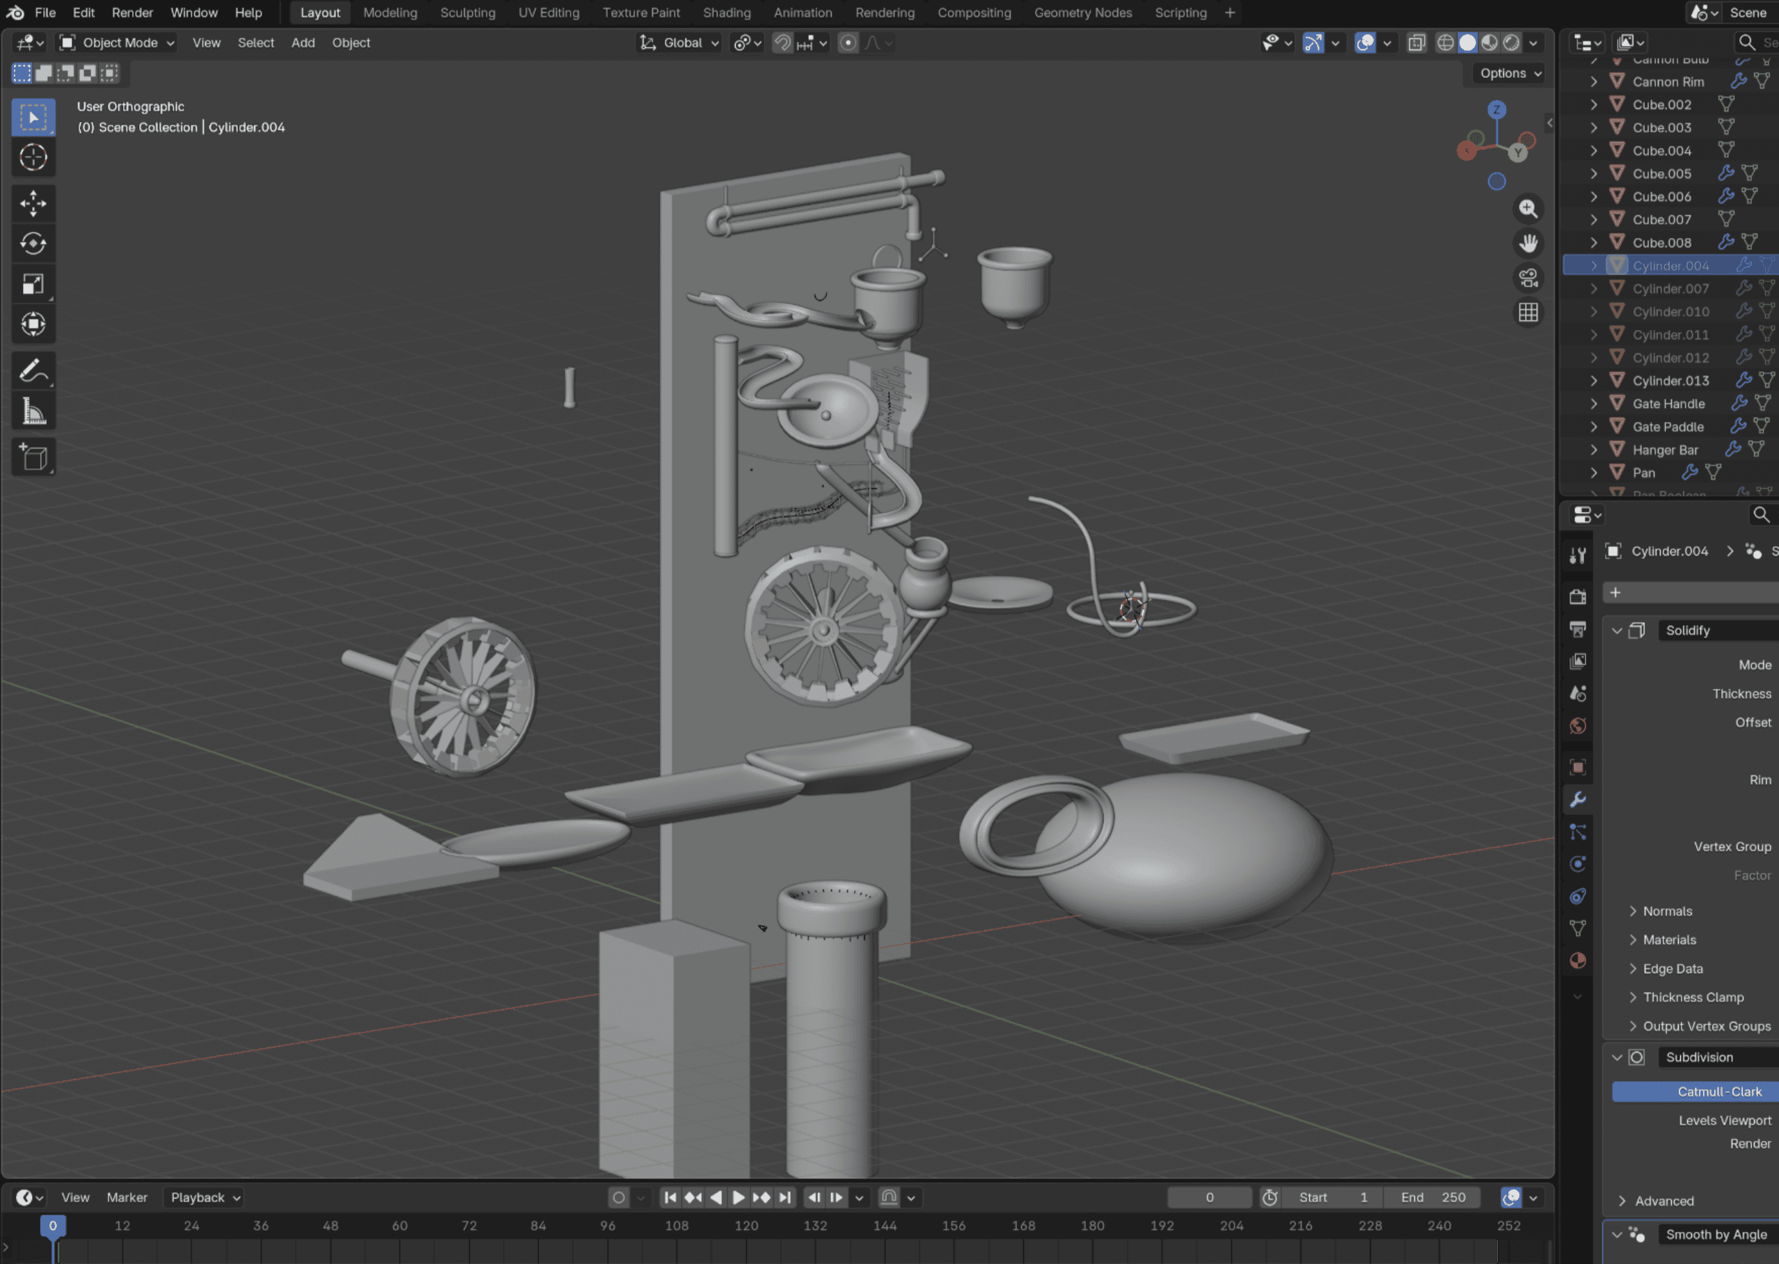
Task: Click the Add Cube tool icon
Action: 33,457
